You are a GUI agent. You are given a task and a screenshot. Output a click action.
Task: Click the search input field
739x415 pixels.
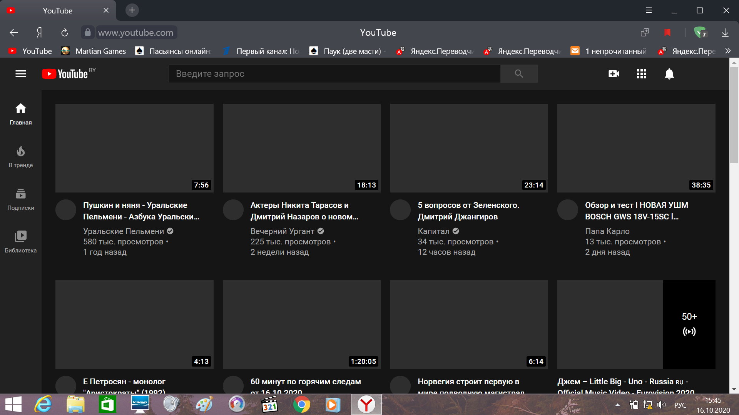click(334, 73)
